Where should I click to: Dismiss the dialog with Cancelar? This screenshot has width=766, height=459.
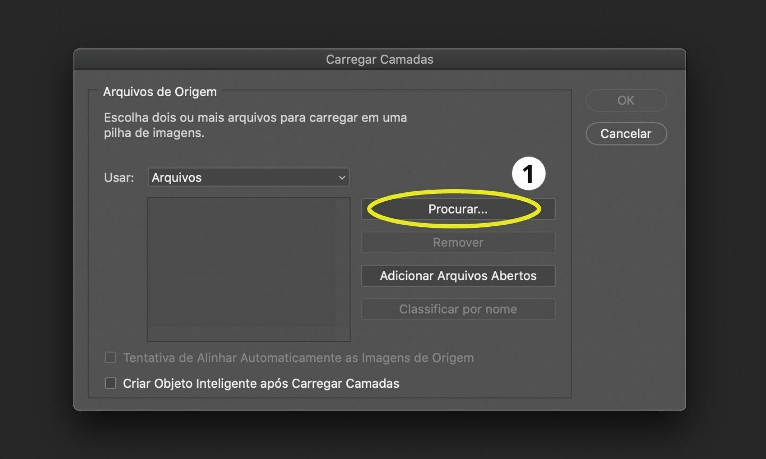(x=626, y=134)
